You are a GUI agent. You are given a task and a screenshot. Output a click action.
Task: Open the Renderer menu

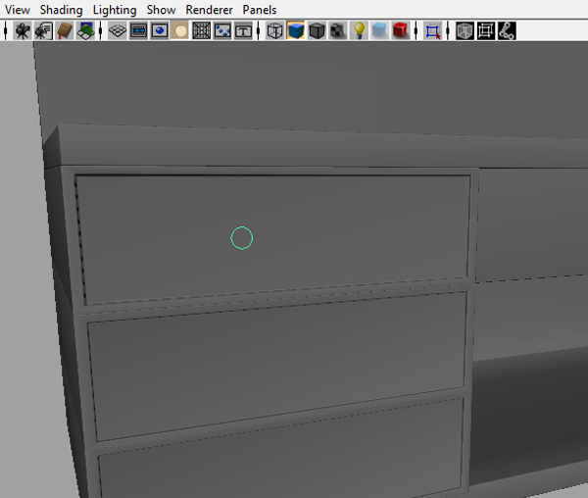point(209,10)
